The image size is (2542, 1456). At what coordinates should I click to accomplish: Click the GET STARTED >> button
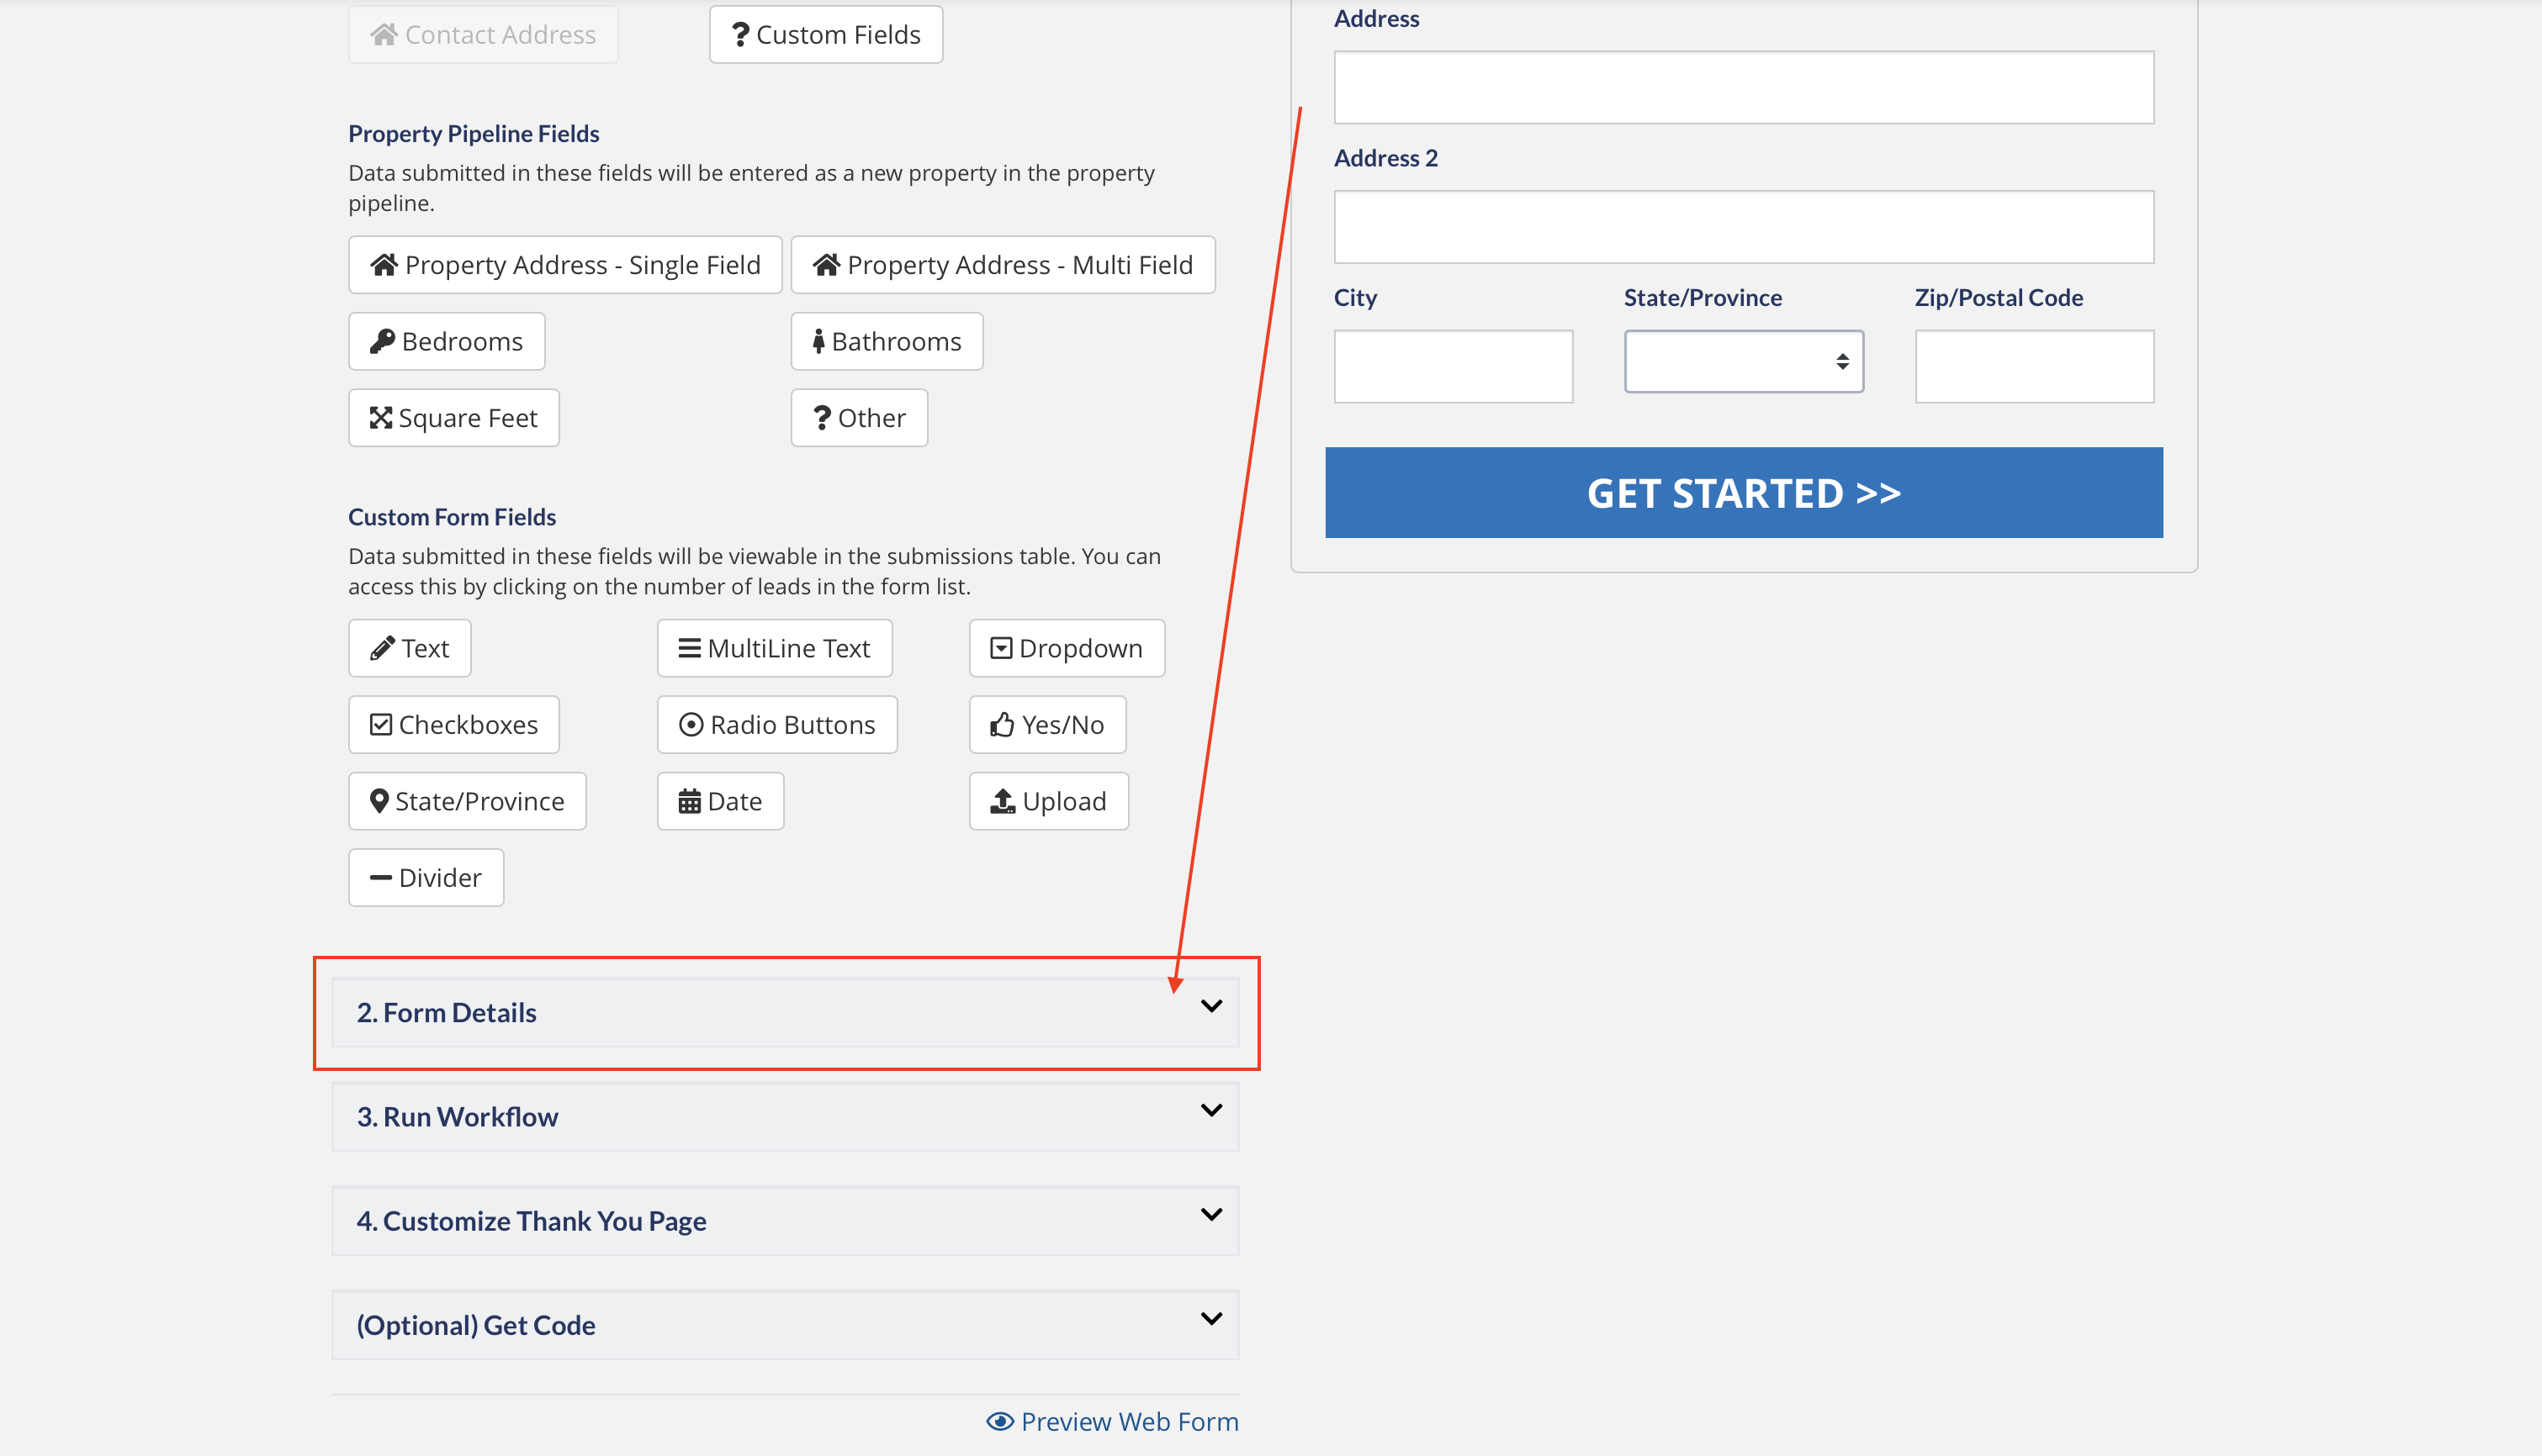(1744, 493)
